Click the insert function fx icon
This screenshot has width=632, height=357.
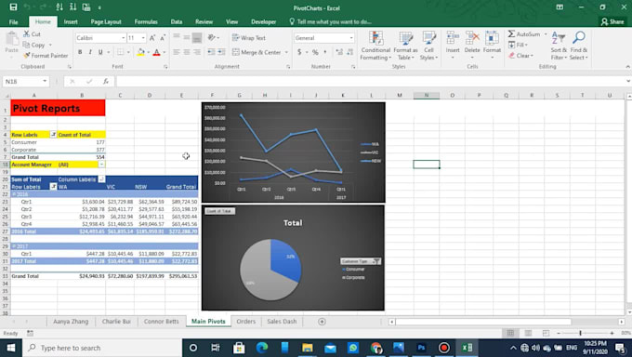point(106,81)
